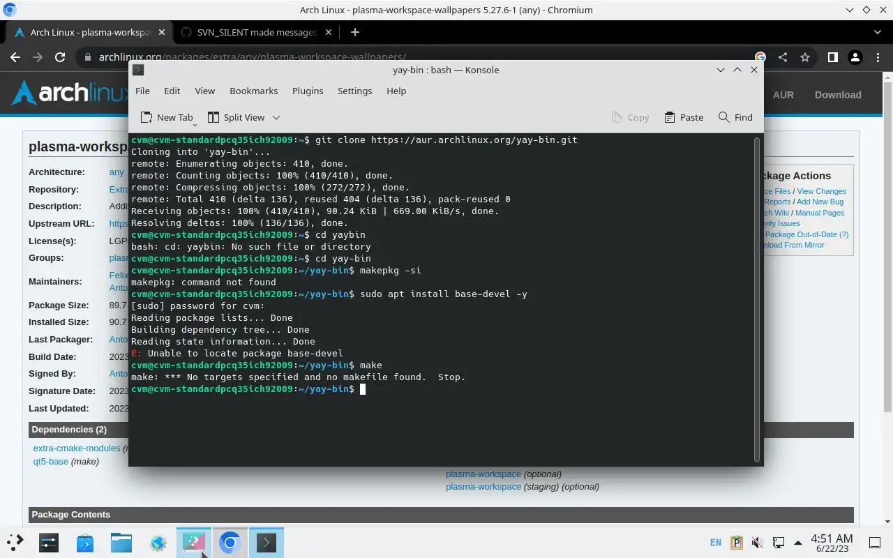Open Konsole File menu
This screenshot has height=558, width=893.
[142, 91]
